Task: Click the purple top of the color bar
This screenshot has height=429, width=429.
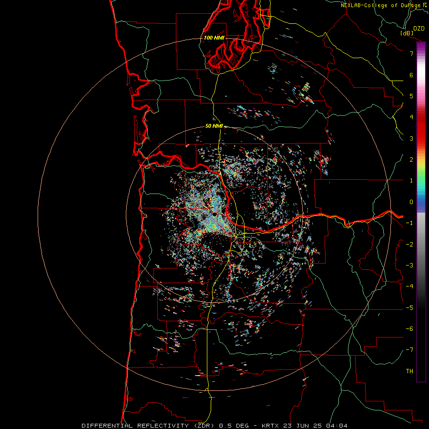Action: [421, 47]
